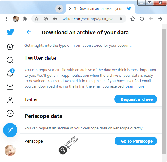
Task: Open a new tab with plus button
Action: [x=59, y=9]
